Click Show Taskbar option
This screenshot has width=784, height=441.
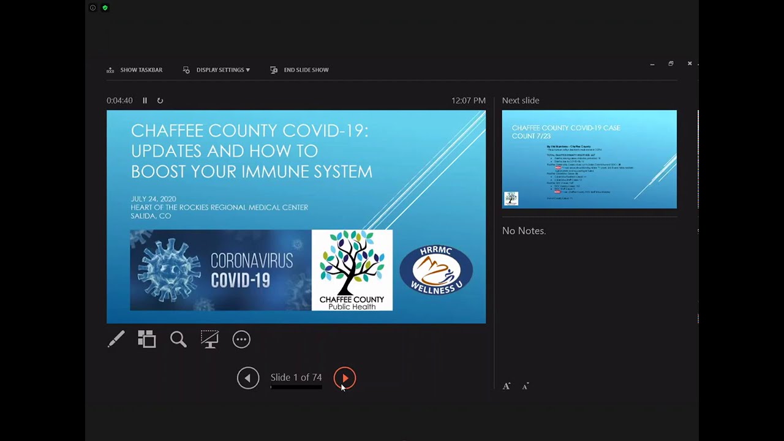point(135,70)
